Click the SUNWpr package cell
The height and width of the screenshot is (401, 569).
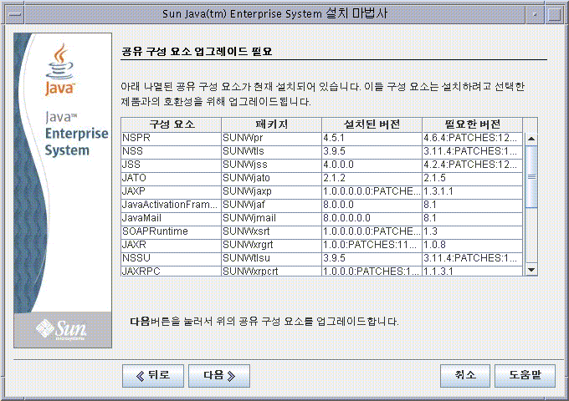(x=271, y=138)
